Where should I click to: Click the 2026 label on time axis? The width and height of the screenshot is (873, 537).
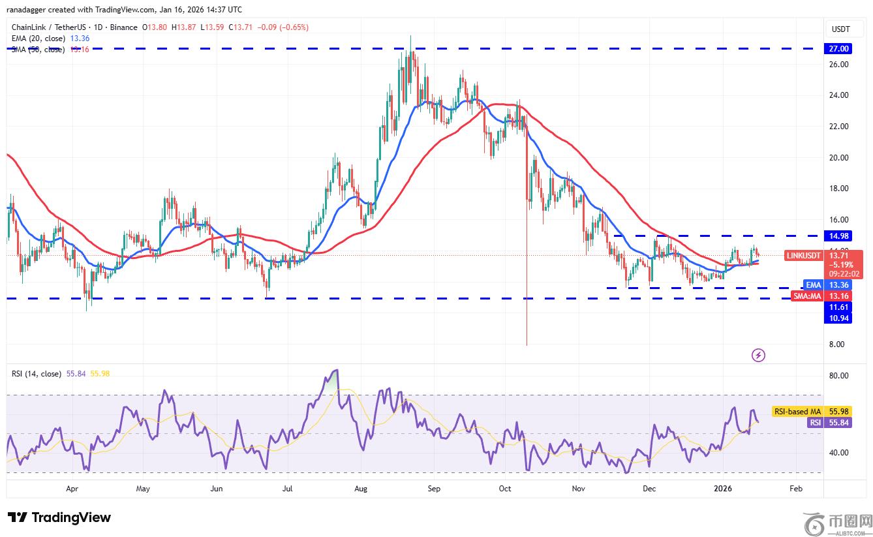tap(723, 488)
